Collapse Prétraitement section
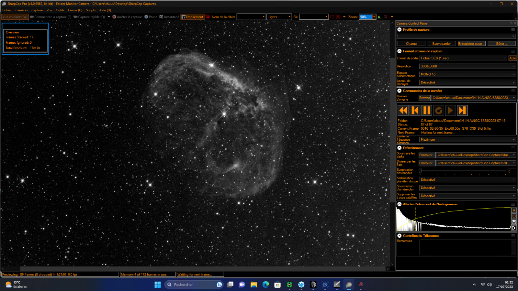Viewport: 518px width, 291px height. click(400, 148)
